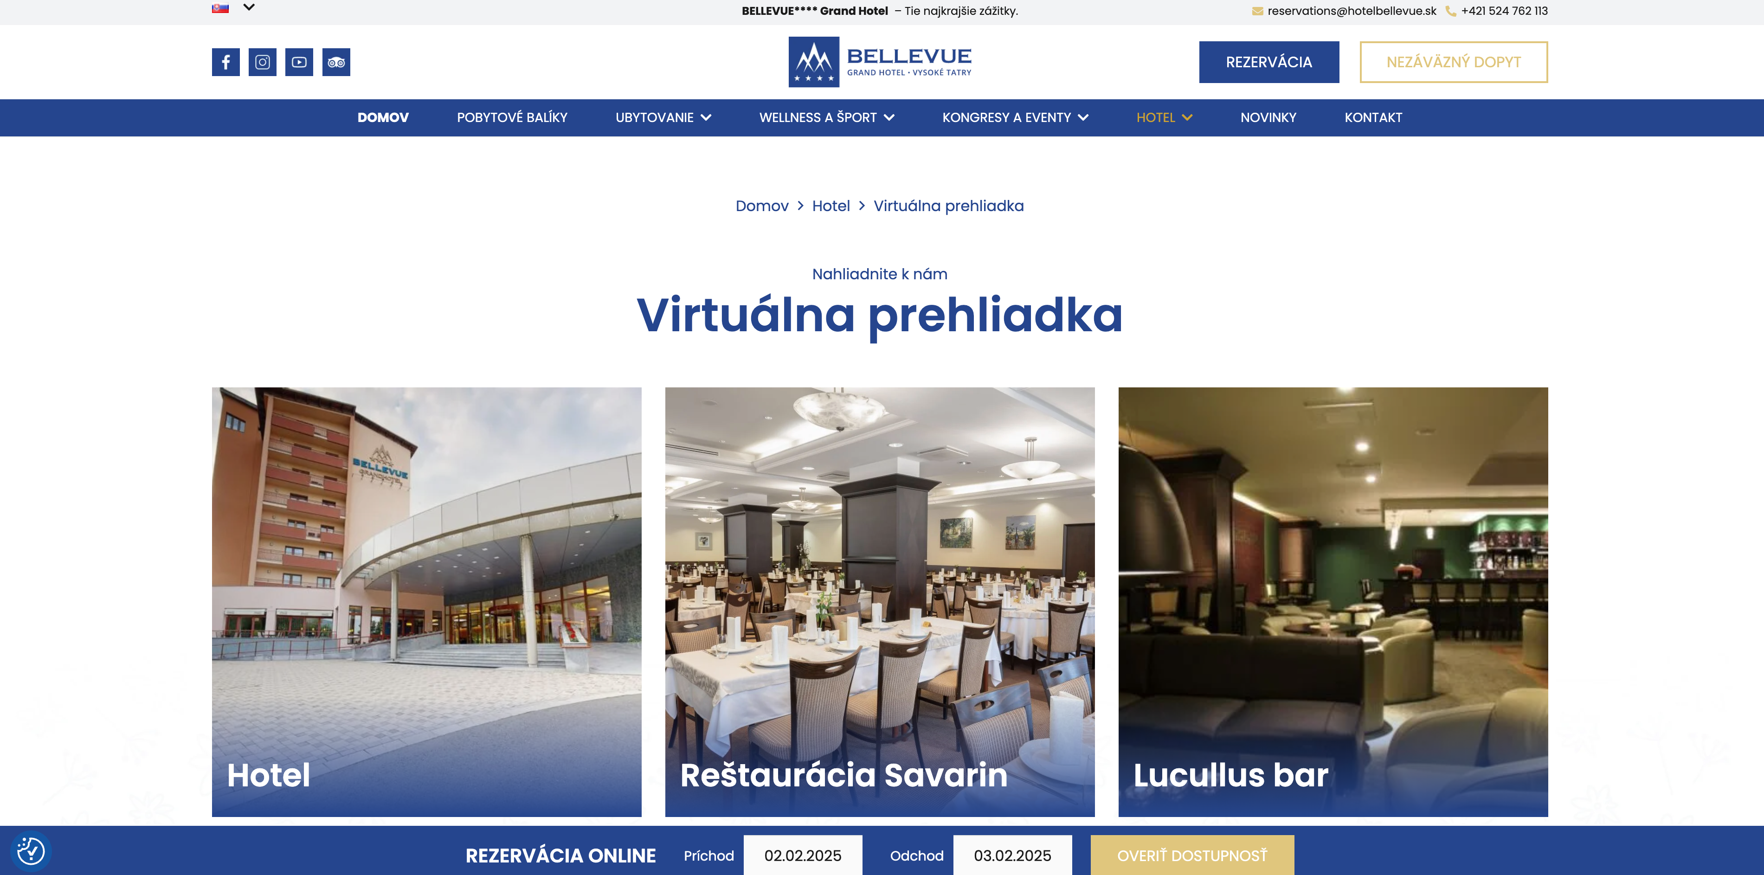Expand the Ubytovanie menu dropdown
The height and width of the screenshot is (875, 1764).
[663, 118]
